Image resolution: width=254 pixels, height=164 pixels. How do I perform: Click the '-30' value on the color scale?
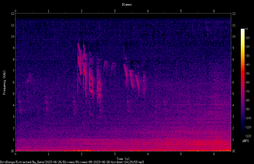[x=247, y=56]
